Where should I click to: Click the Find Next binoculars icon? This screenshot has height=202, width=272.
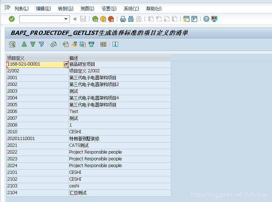click(139, 19)
